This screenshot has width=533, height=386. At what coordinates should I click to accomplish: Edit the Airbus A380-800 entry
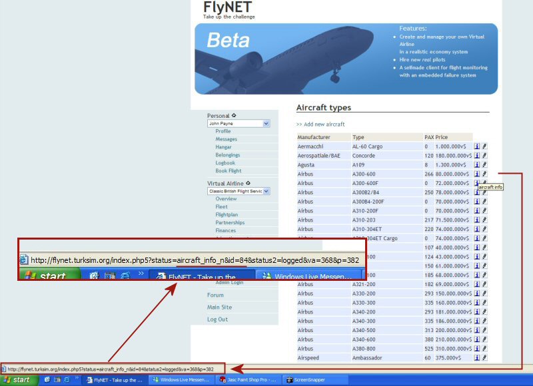[x=484, y=348]
